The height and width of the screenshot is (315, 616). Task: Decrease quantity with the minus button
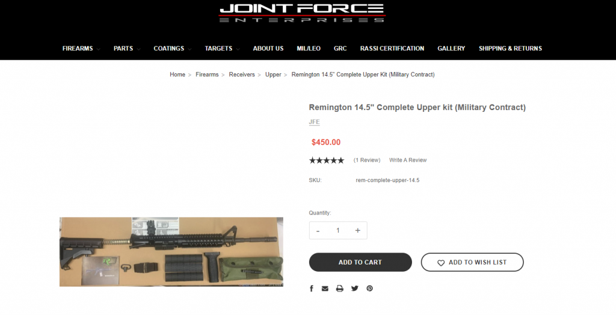coord(318,231)
